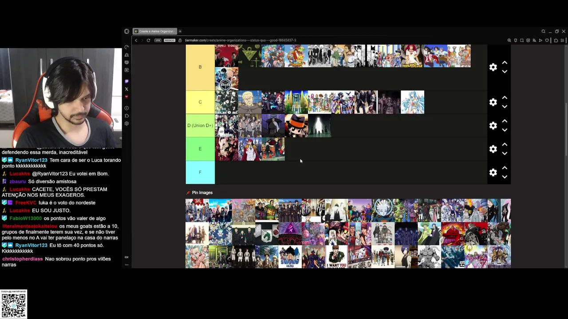Screen dimensions: 568x319
Task: Open the ad blocker shield icon
Action: pos(528,40)
